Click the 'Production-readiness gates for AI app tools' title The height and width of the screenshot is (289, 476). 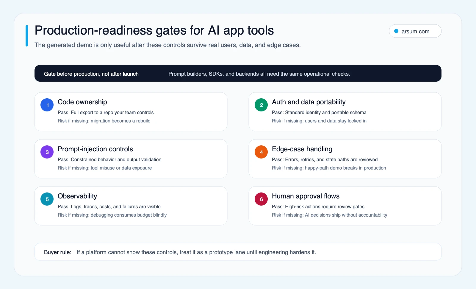tap(154, 30)
